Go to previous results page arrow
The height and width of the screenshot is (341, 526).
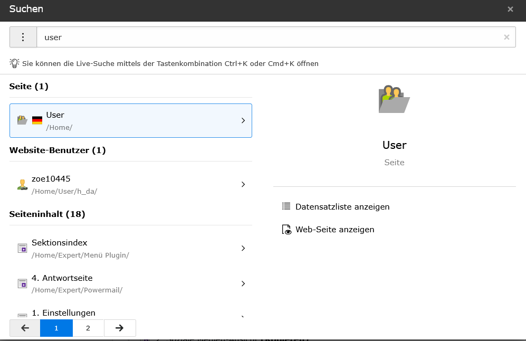tap(25, 328)
